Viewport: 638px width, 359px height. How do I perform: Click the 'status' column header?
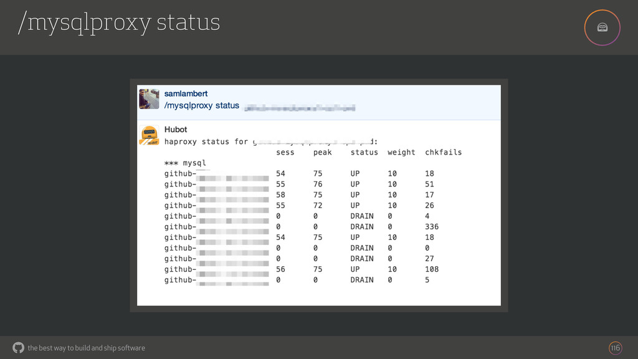click(364, 152)
